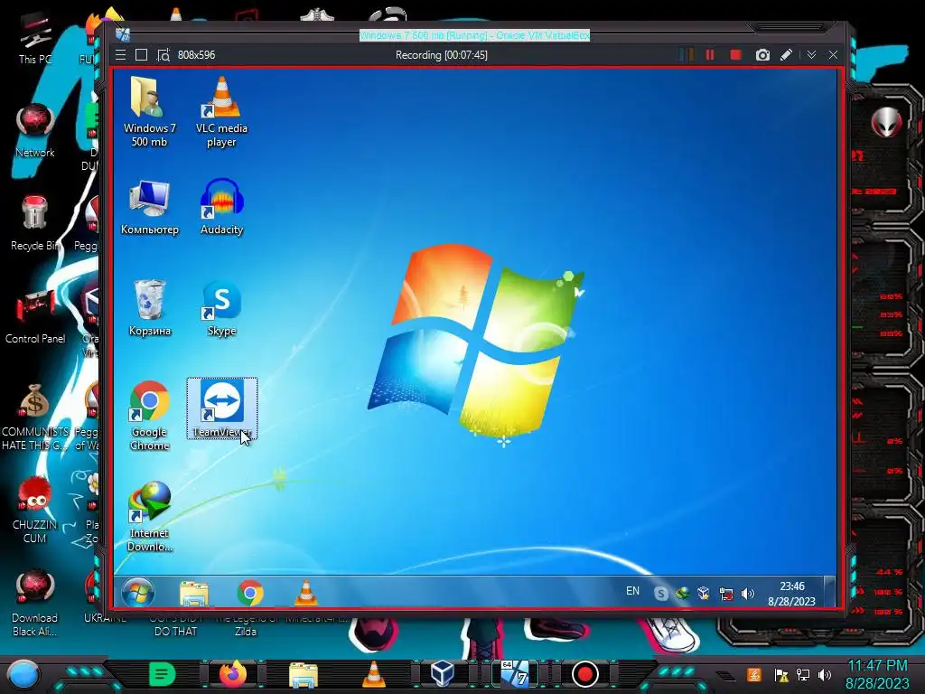Activate the pencil drawing tool

coord(786,55)
